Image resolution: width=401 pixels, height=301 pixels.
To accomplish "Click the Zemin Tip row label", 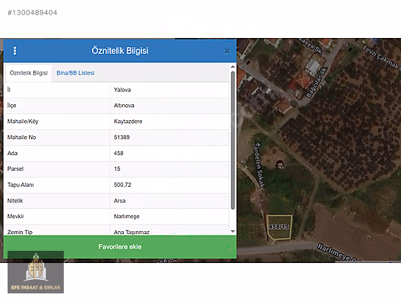I will point(20,232).
